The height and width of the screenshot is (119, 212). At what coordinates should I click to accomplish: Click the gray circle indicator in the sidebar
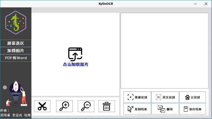[x=5, y=87]
